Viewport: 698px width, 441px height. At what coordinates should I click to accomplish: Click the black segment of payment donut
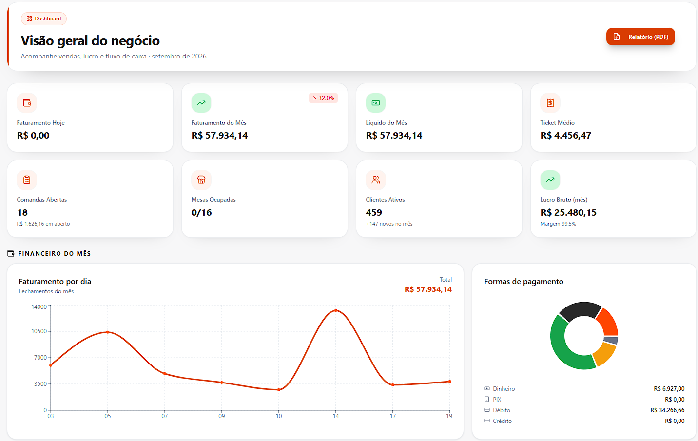pyautogui.click(x=580, y=310)
